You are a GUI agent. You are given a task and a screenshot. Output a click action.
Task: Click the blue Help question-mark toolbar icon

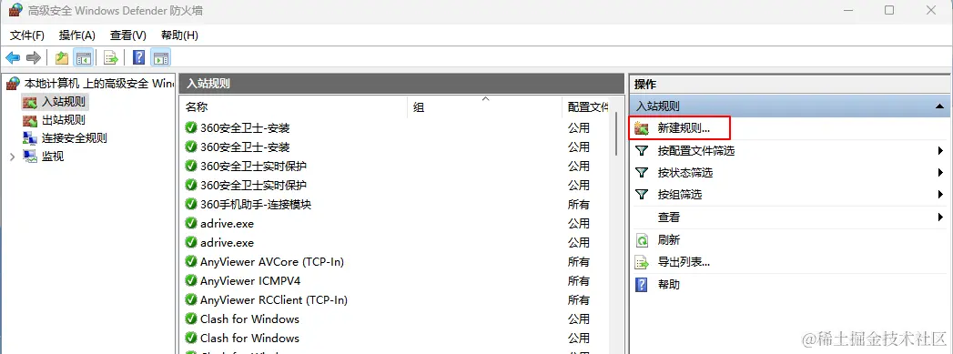click(x=138, y=57)
